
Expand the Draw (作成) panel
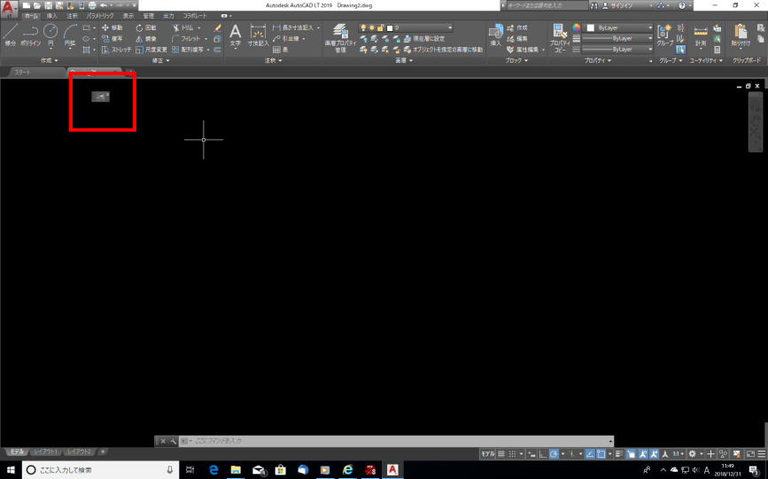[49, 60]
